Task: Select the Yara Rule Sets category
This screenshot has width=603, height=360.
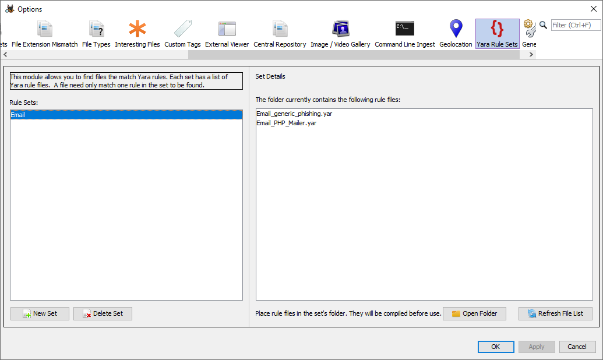Action: pyautogui.click(x=497, y=34)
